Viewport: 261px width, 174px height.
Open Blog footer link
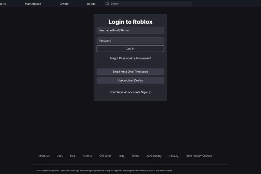(x=72, y=156)
